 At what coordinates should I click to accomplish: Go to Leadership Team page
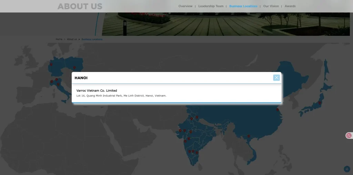point(211,6)
